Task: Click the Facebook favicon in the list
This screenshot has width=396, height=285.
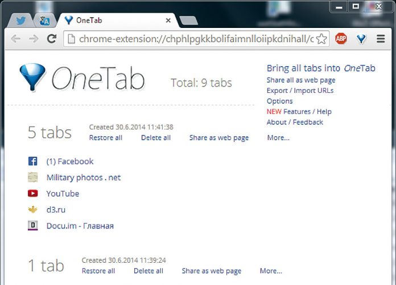Action: pyautogui.click(x=33, y=161)
